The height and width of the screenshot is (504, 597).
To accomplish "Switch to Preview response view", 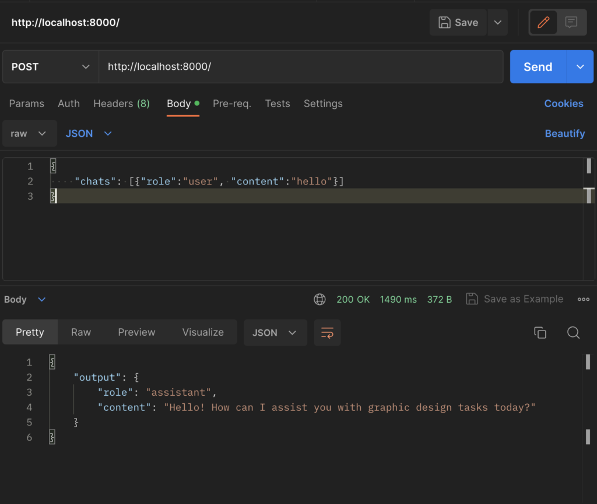I will 136,332.
